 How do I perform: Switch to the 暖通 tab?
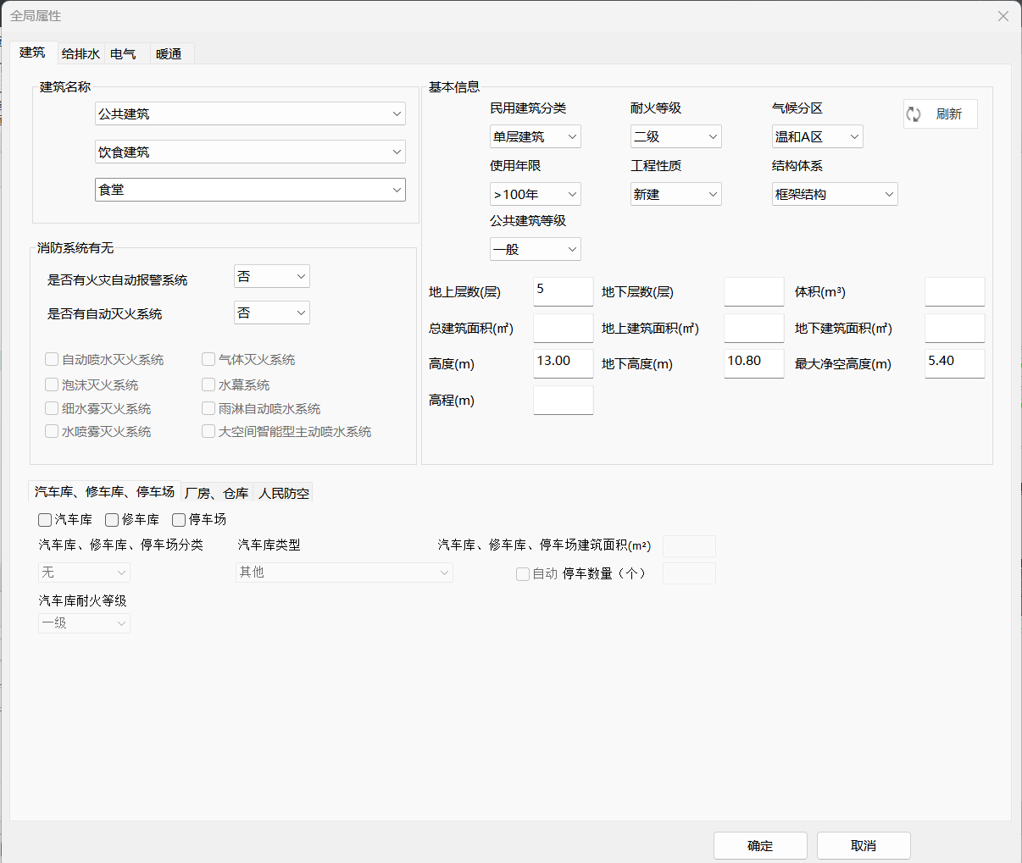pyautogui.click(x=169, y=54)
